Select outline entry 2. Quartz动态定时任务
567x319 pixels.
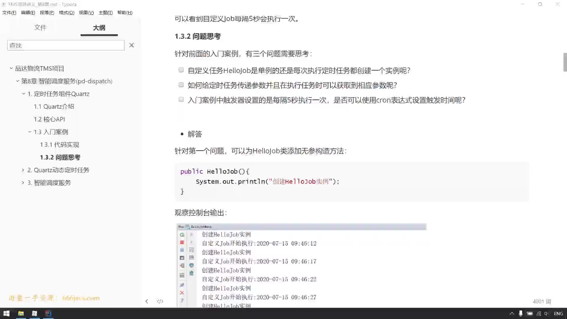[58, 170]
